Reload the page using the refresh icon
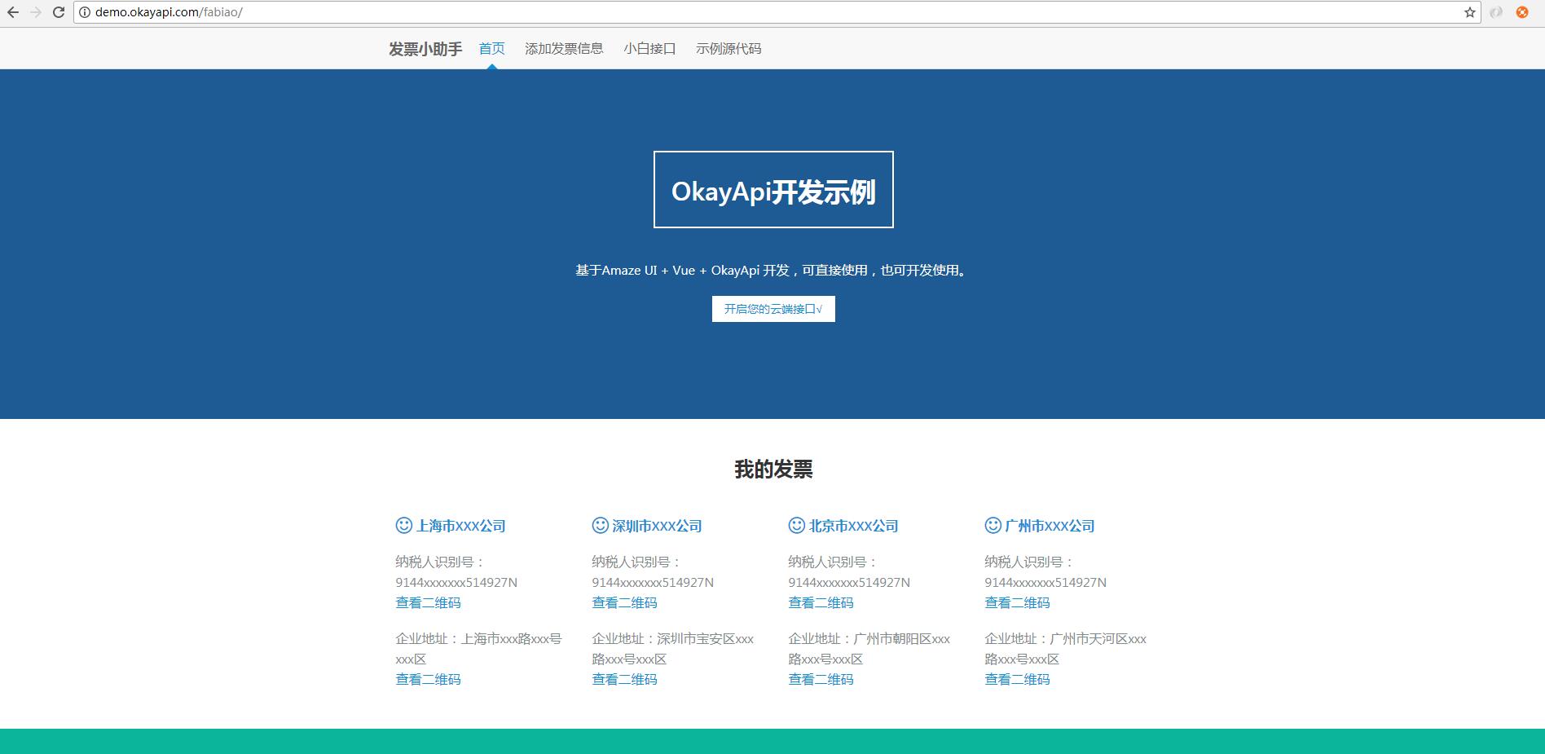The height and width of the screenshot is (754, 1545). pos(58,12)
